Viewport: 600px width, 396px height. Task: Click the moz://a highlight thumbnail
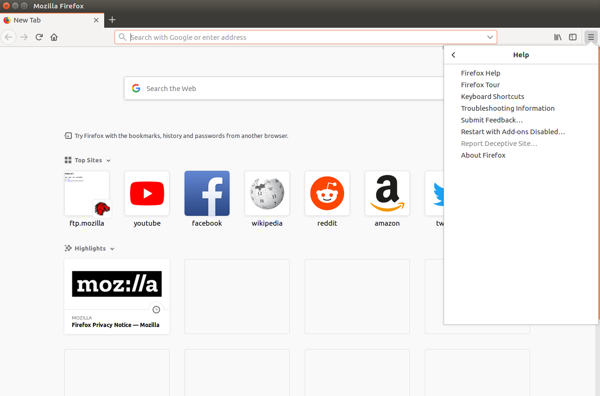pos(117,284)
